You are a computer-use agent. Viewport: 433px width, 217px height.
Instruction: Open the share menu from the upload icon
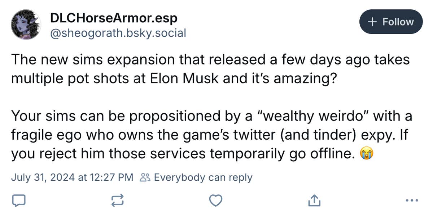(314, 200)
